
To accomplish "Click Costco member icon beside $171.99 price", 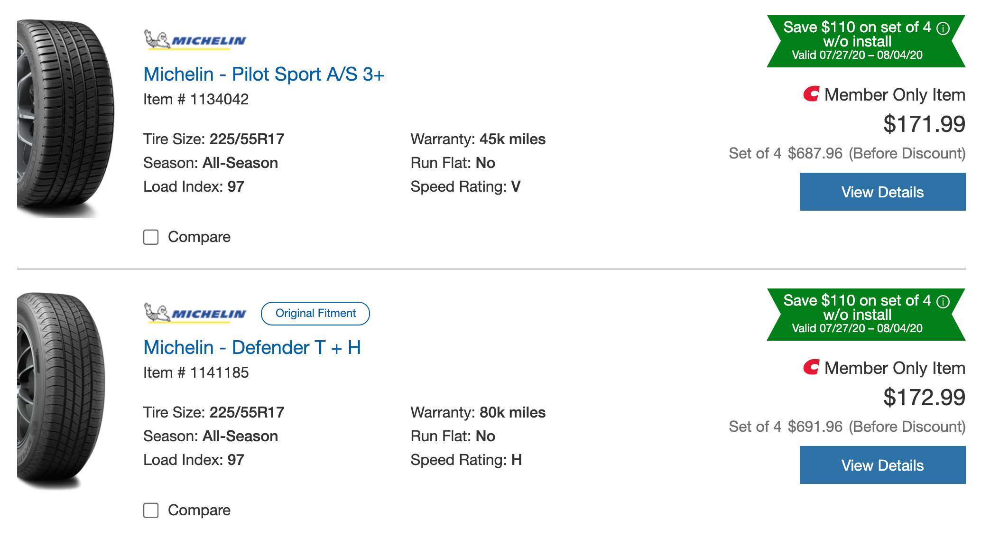I will click(x=811, y=94).
